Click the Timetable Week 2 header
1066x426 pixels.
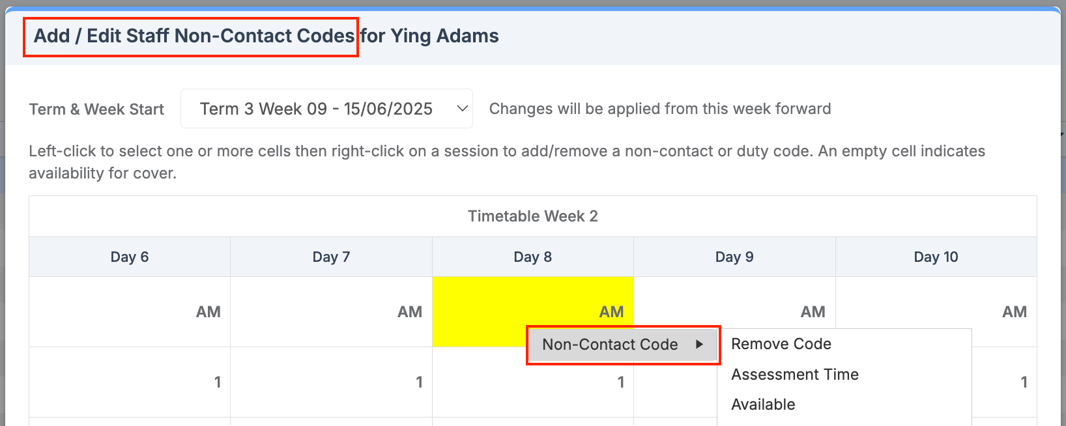click(x=532, y=216)
